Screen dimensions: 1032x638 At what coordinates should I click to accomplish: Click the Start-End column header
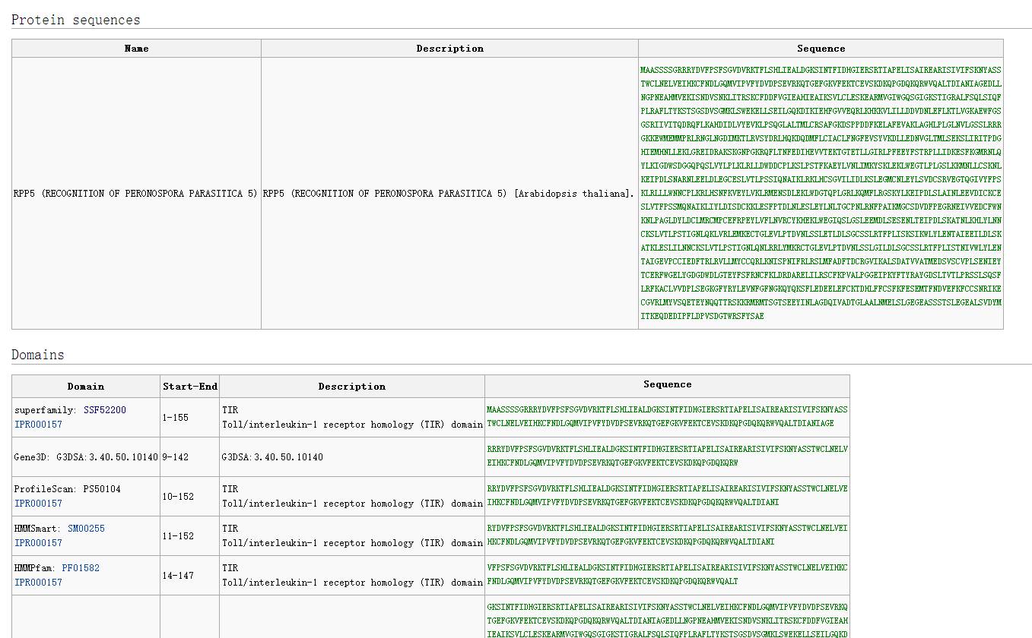(189, 386)
